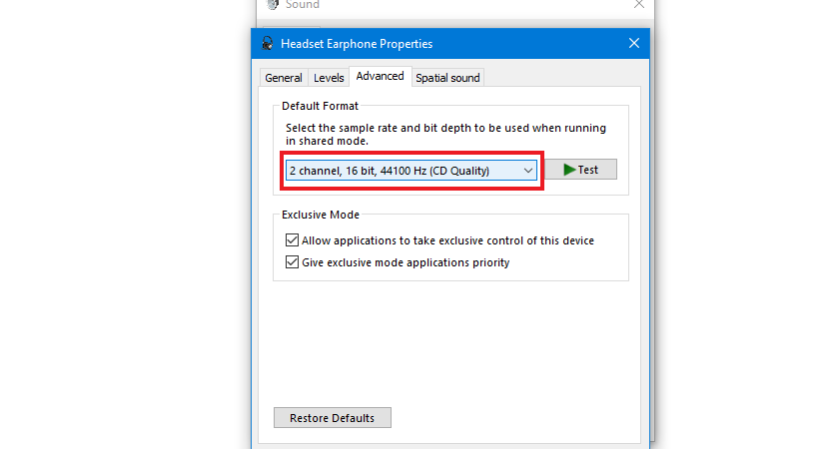836x449 pixels.
Task: Click the Sound window speaker icon
Action: pyautogui.click(x=273, y=4)
